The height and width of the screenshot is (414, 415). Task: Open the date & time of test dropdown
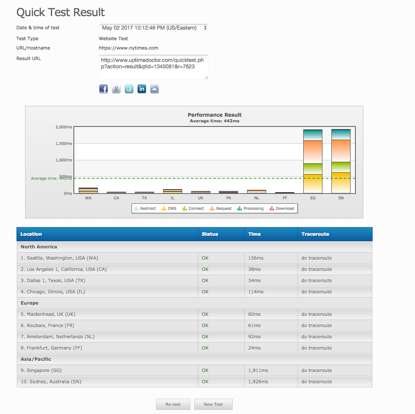click(153, 28)
